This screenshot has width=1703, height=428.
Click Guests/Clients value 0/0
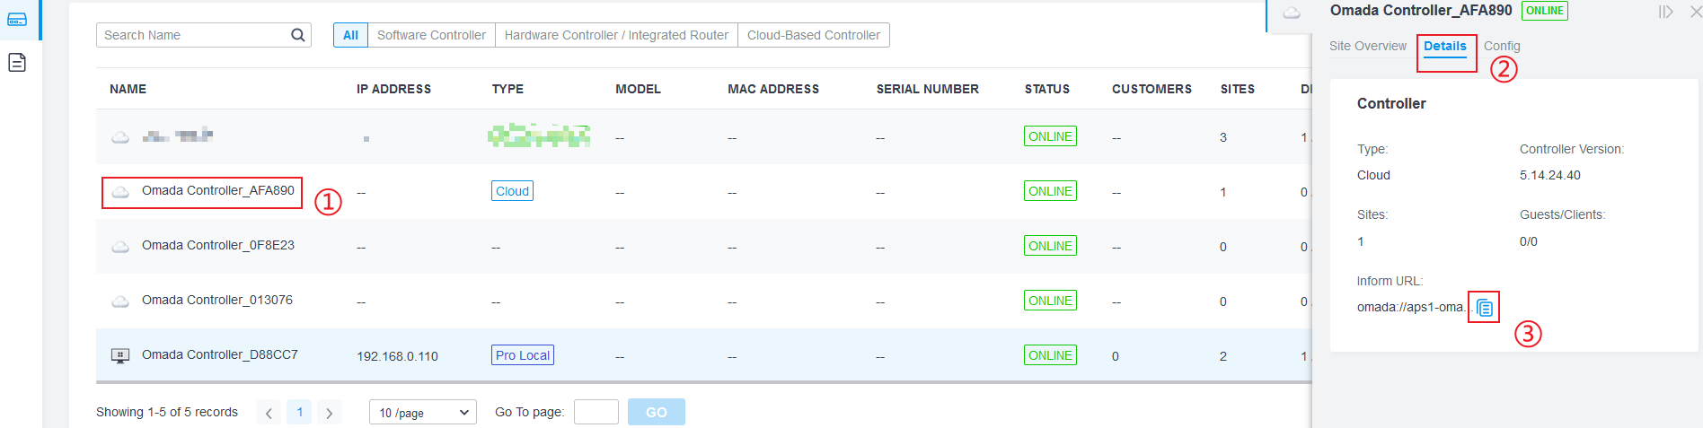1529,241
